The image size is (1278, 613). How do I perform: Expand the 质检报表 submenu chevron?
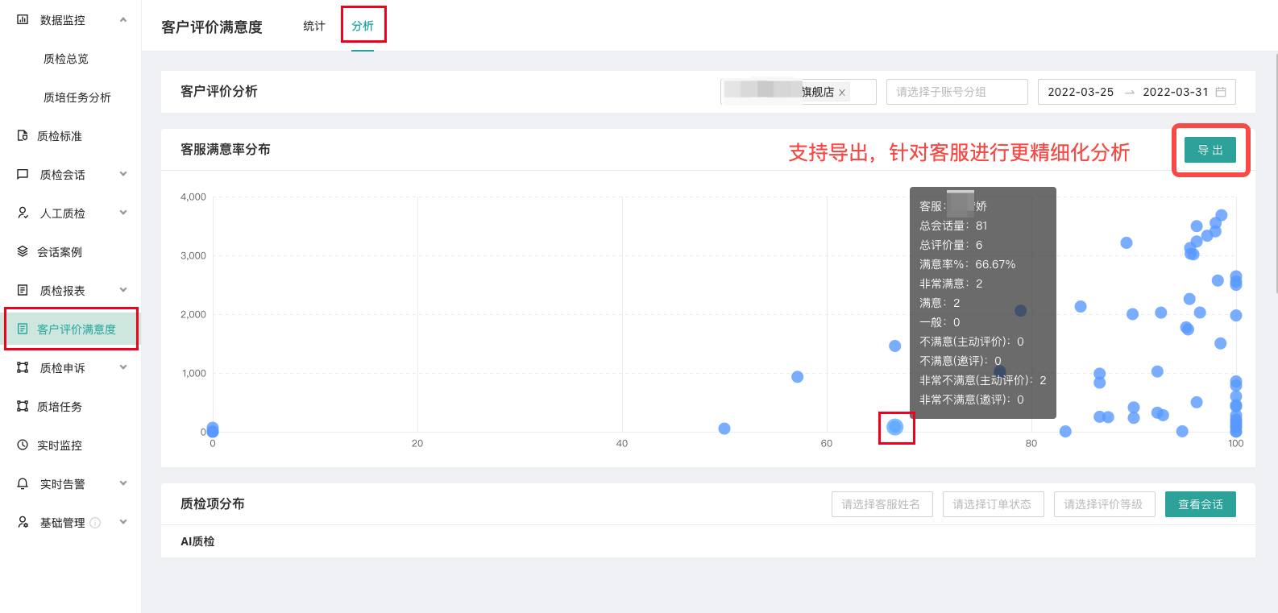123,290
